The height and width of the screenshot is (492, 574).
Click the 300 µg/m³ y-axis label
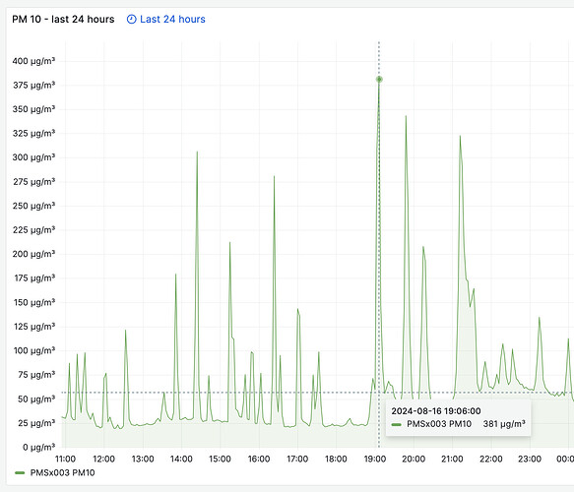point(33,157)
